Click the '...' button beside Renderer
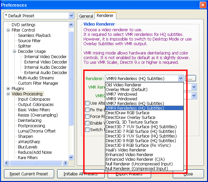Screen dimensions: 208x182 190,78
